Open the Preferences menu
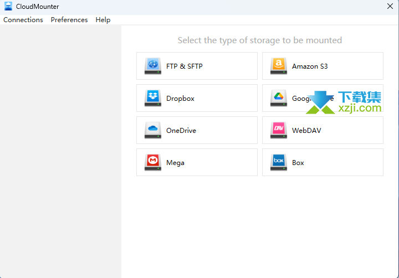The width and height of the screenshot is (399, 278). click(69, 20)
